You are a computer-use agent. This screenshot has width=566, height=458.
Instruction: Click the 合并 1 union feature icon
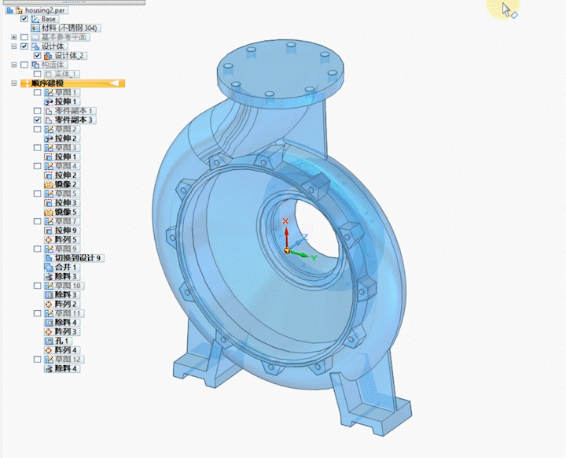coord(49,267)
